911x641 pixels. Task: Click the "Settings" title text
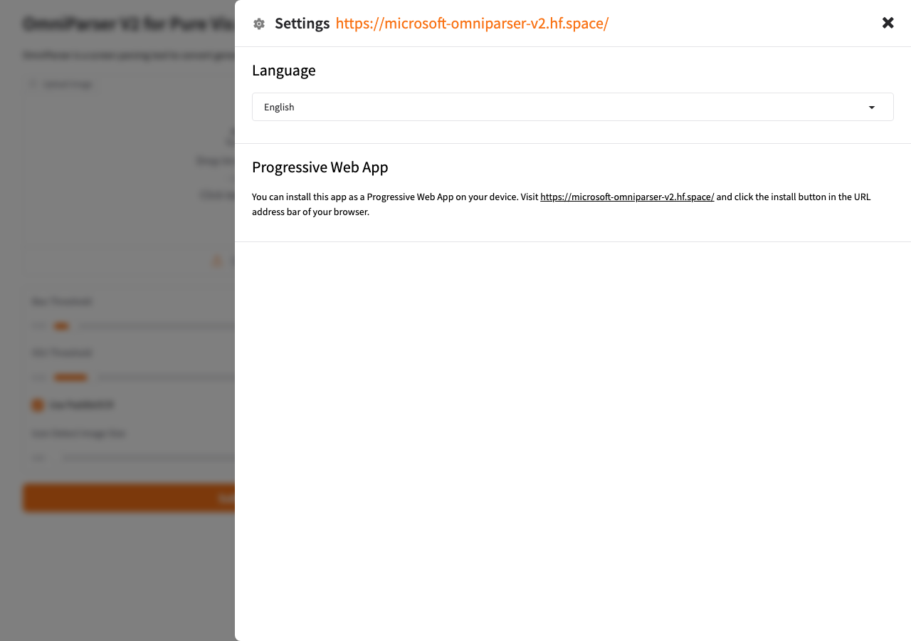pyautogui.click(x=302, y=24)
